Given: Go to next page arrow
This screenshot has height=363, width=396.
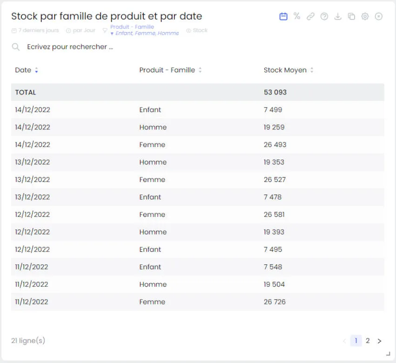Looking at the screenshot, I should 379,341.
